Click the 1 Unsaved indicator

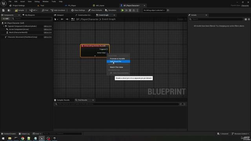[x=223, y=134]
